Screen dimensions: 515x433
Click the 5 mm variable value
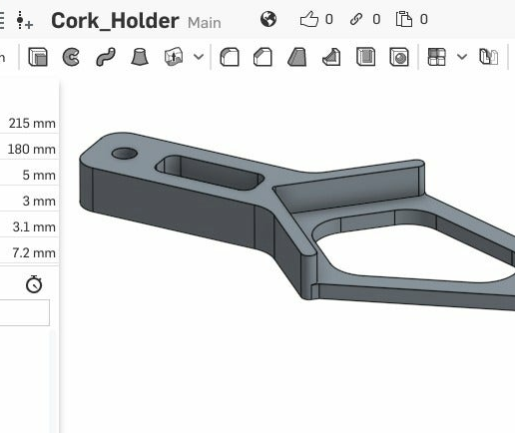[39, 176]
